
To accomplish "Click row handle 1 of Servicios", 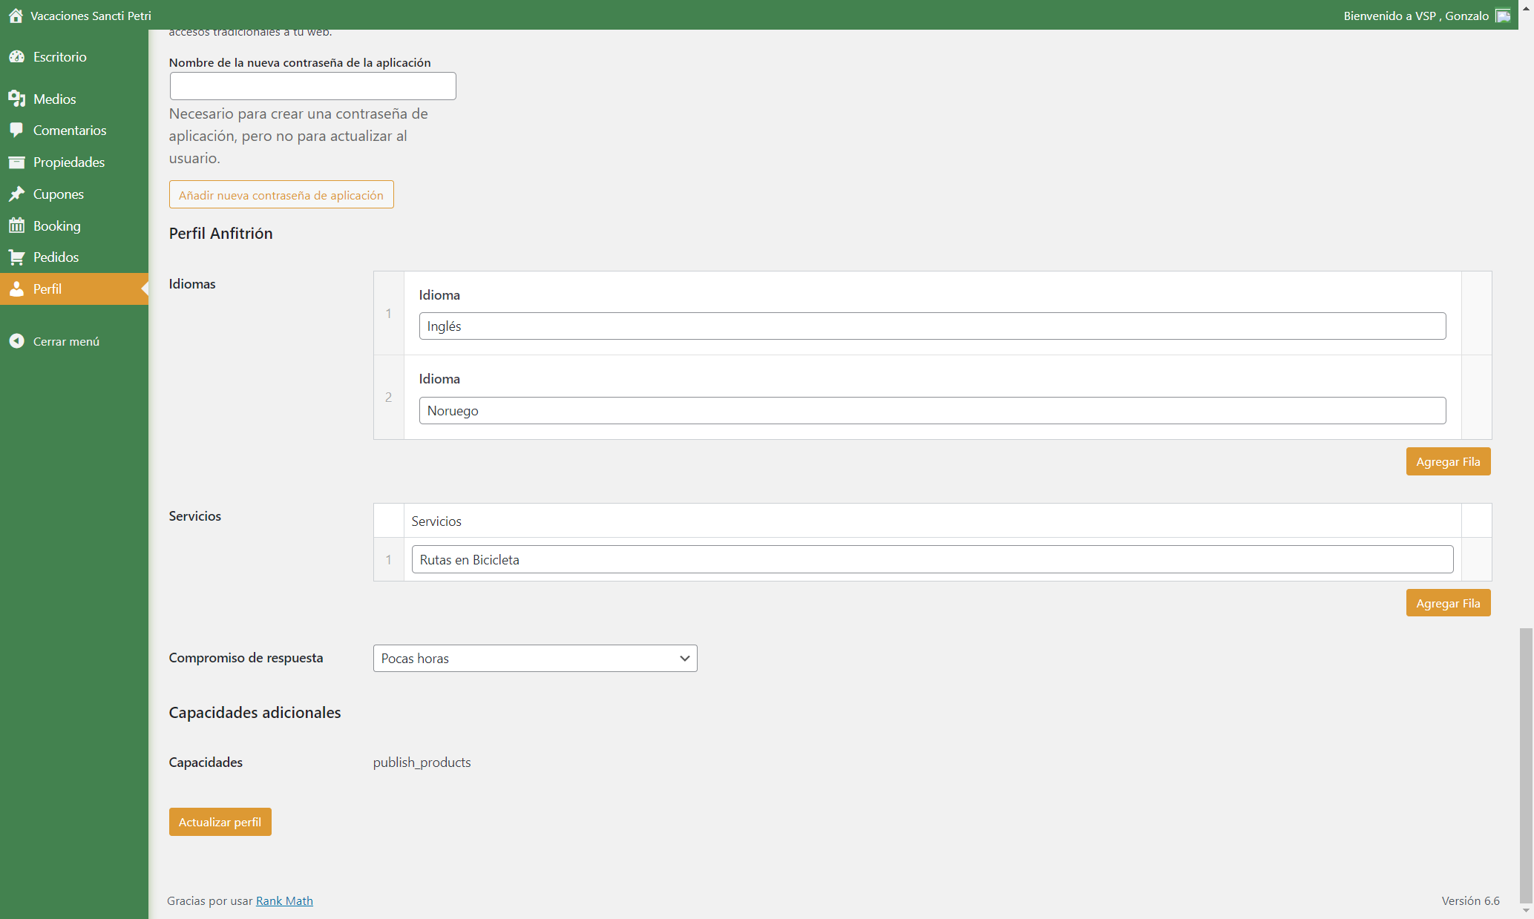I will [x=388, y=560].
